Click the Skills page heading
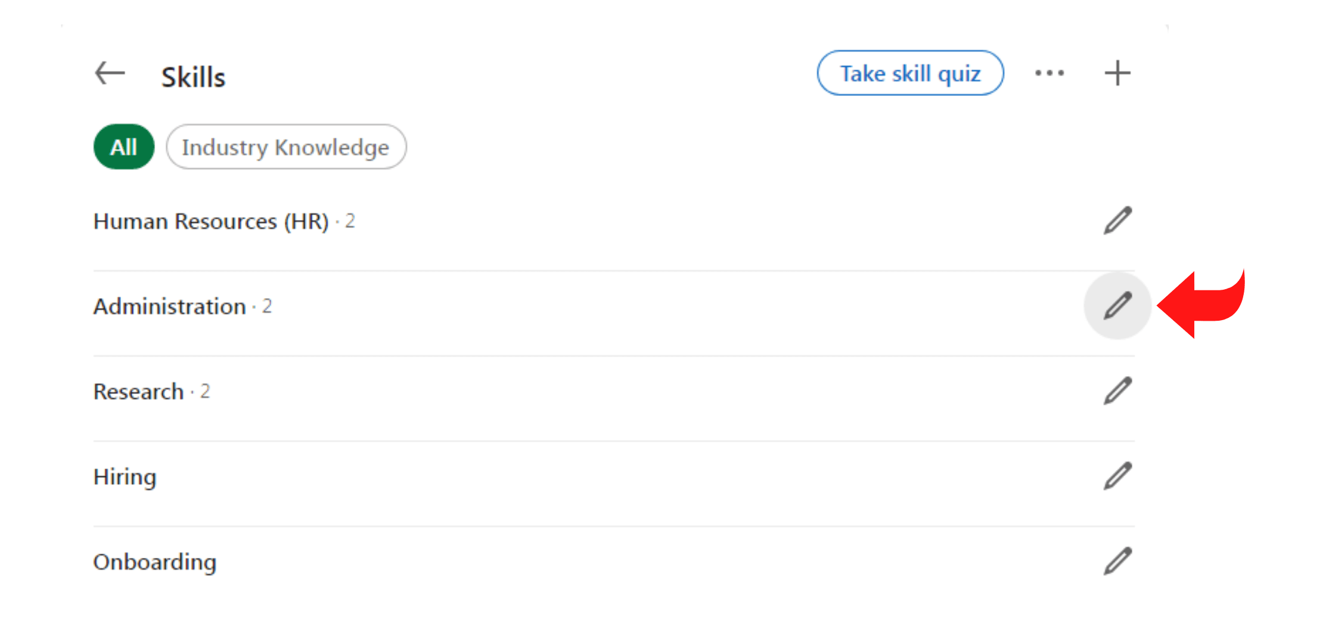Screen dimensions: 1326x617 194,77
